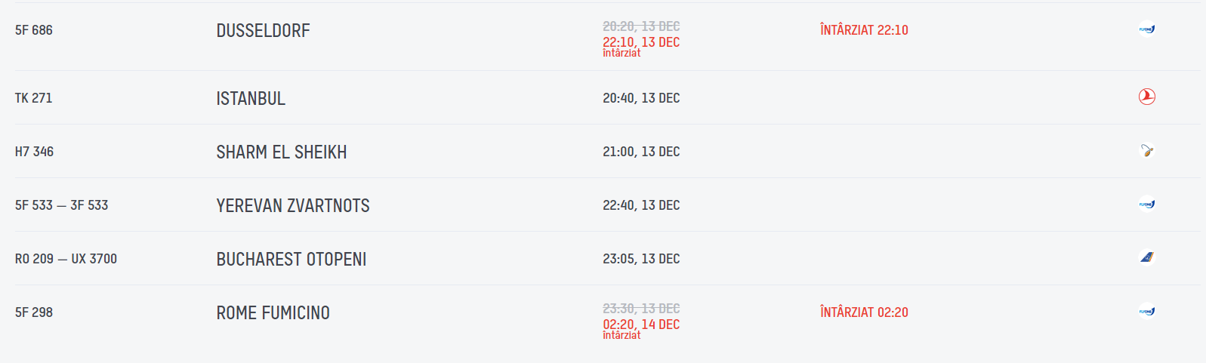This screenshot has width=1206, height=363.
Task: Select the ISTANBUL destination
Action: coord(251,99)
